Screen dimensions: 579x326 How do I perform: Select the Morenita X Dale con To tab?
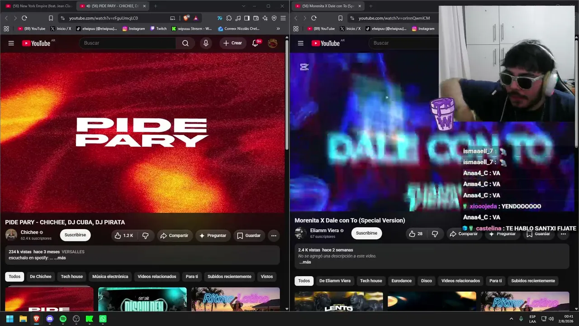[x=327, y=6]
